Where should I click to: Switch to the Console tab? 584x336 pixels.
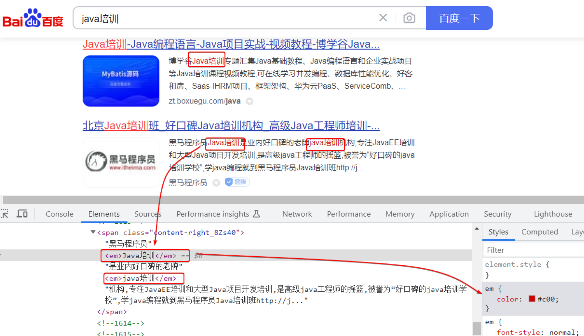(59, 214)
